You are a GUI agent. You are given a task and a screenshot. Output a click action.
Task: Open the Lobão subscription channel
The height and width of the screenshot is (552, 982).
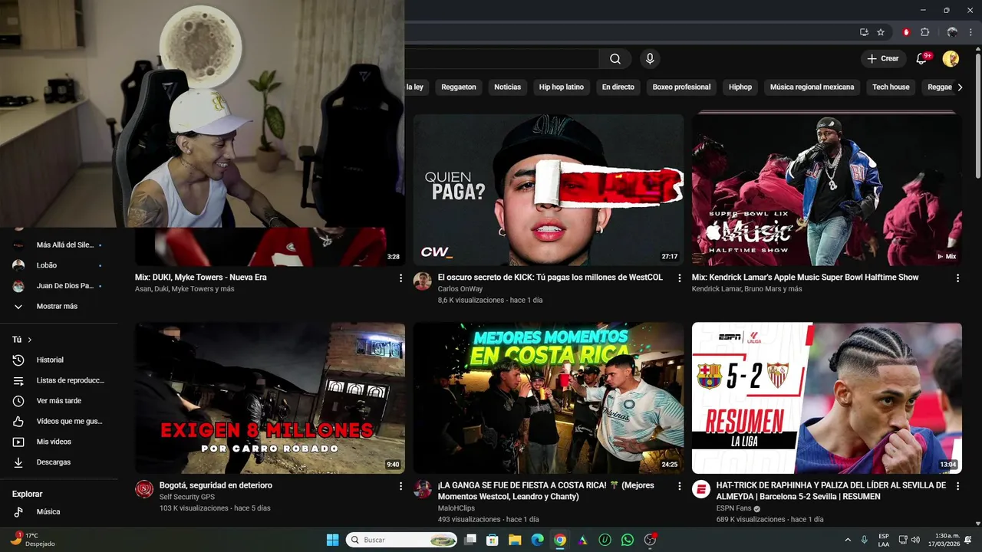click(x=59, y=265)
